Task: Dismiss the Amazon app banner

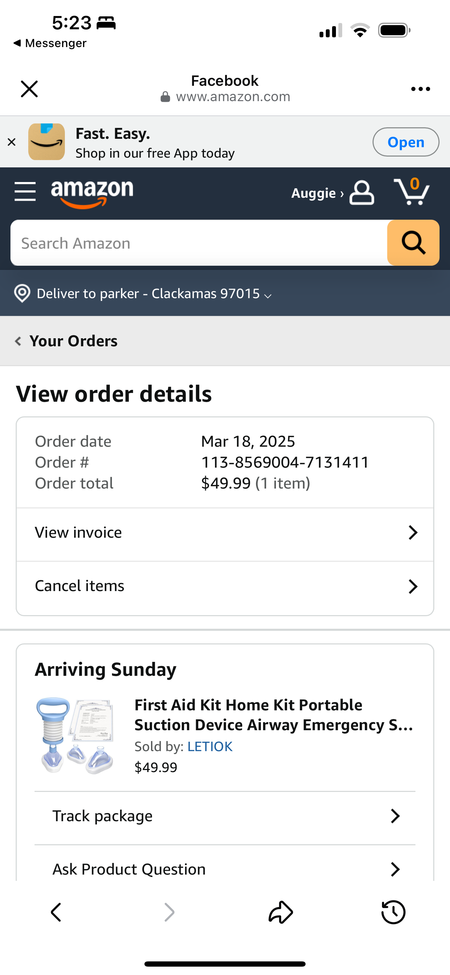Action: point(12,142)
